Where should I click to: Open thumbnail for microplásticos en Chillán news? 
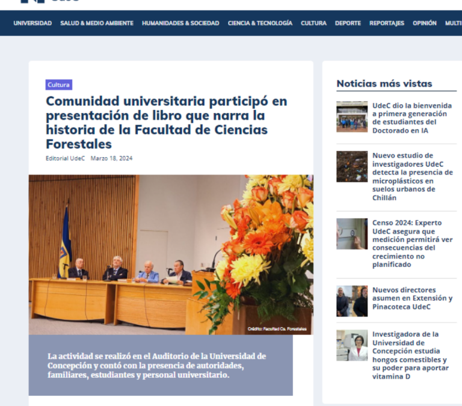pos(352,167)
